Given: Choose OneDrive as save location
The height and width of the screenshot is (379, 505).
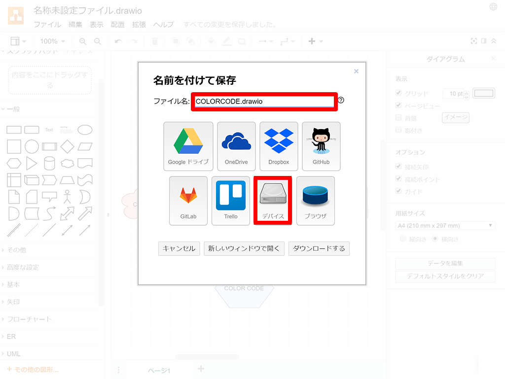Looking at the screenshot, I should (236, 146).
